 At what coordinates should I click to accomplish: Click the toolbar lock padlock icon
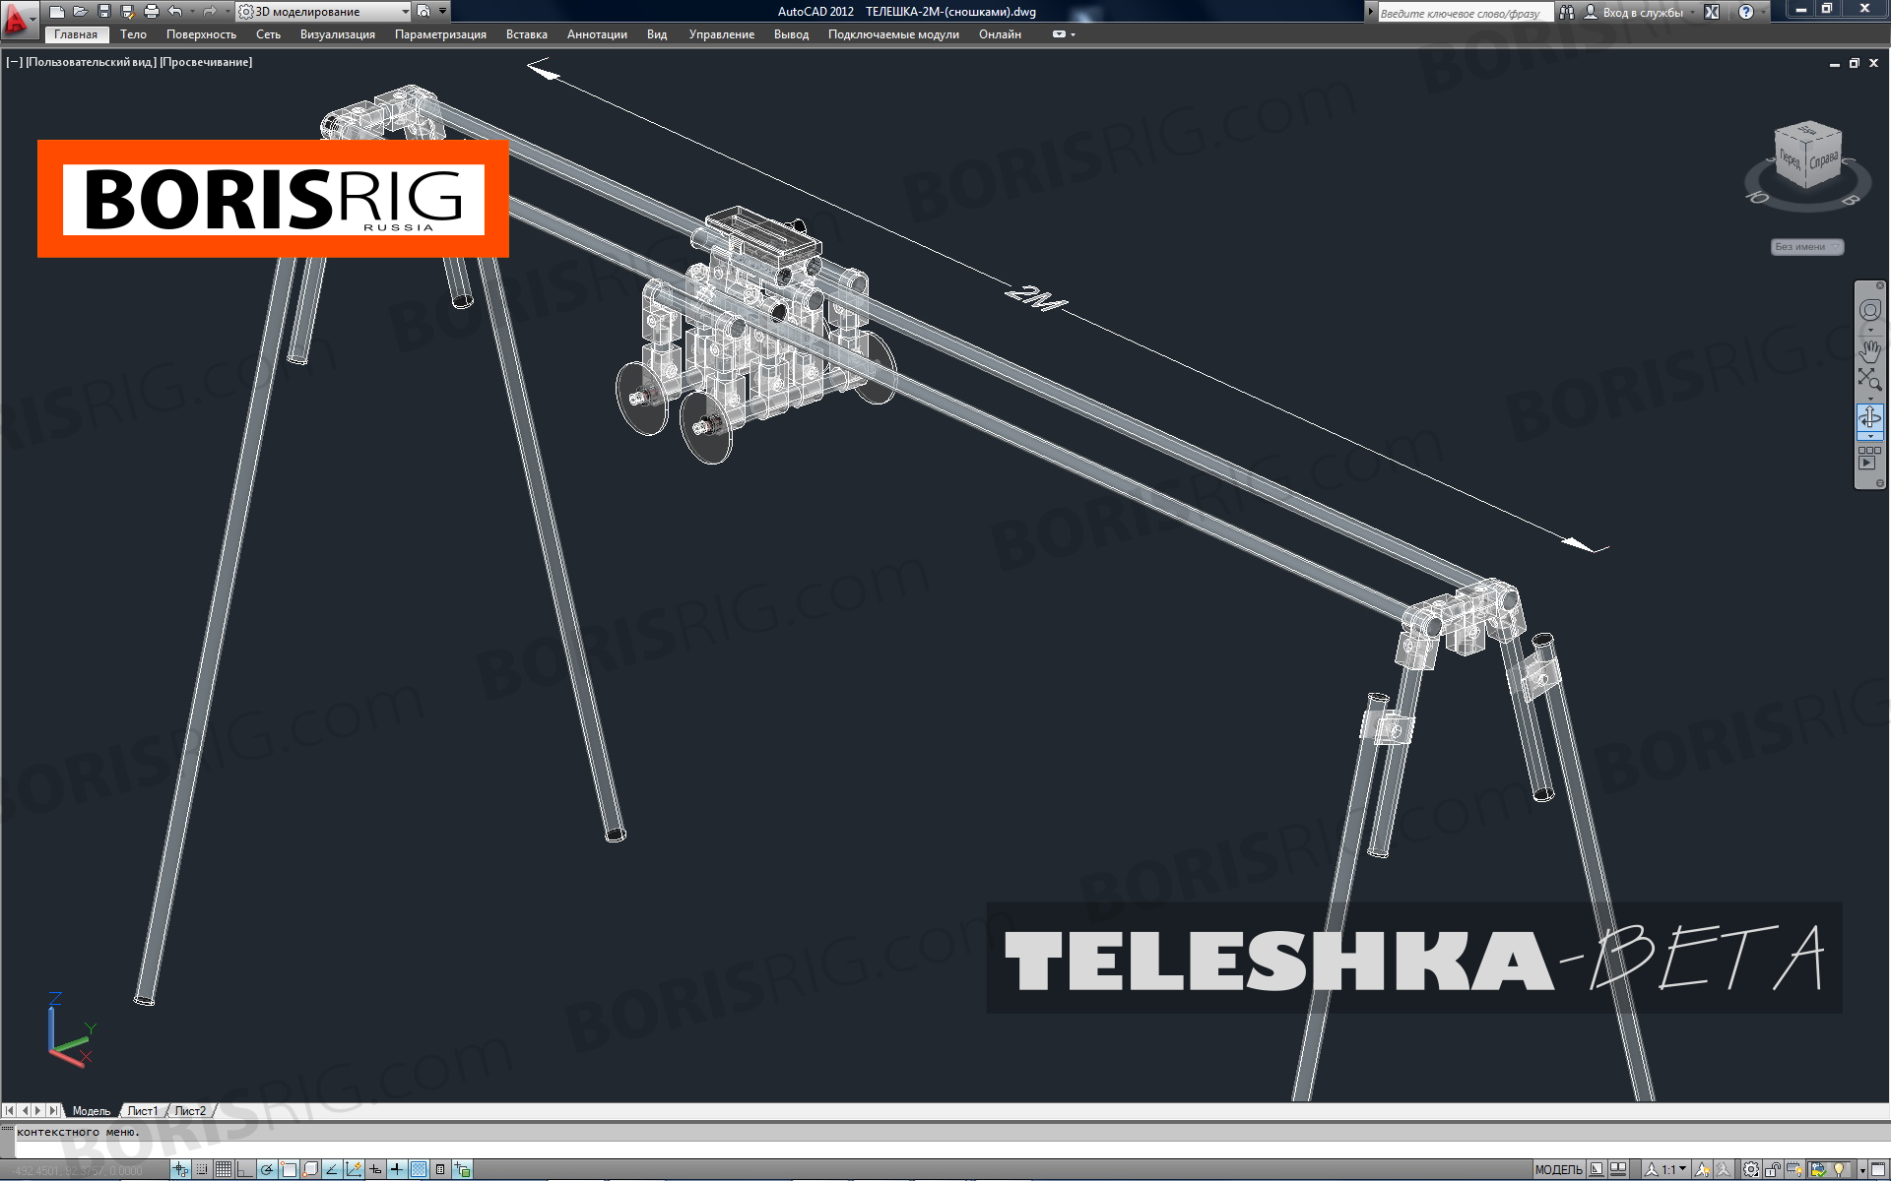pyautogui.click(x=1773, y=1170)
